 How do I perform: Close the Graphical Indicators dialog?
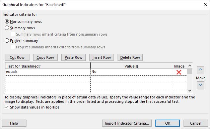[x=205, y=4]
